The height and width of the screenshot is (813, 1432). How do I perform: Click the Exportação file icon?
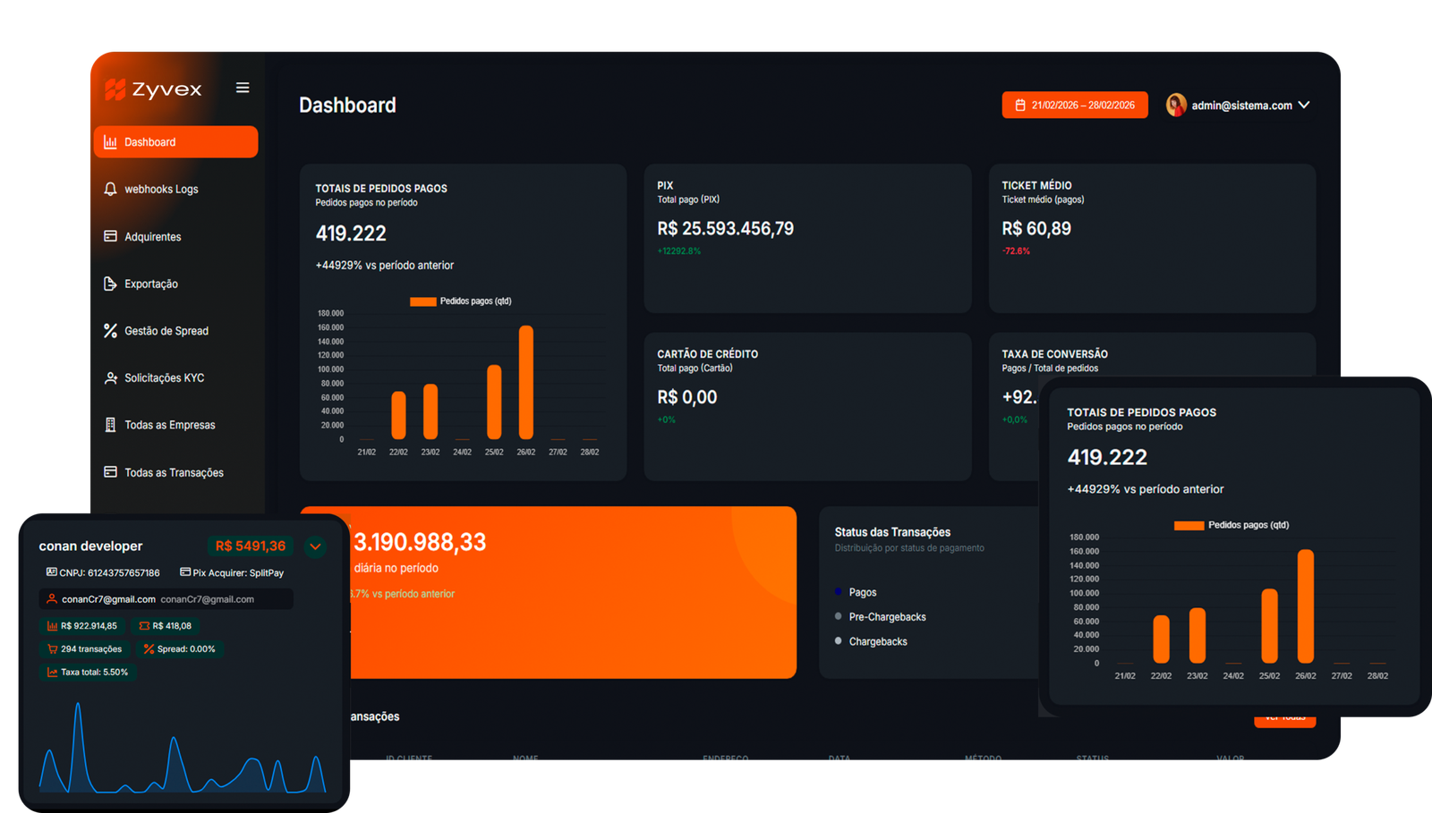coord(110,284)
